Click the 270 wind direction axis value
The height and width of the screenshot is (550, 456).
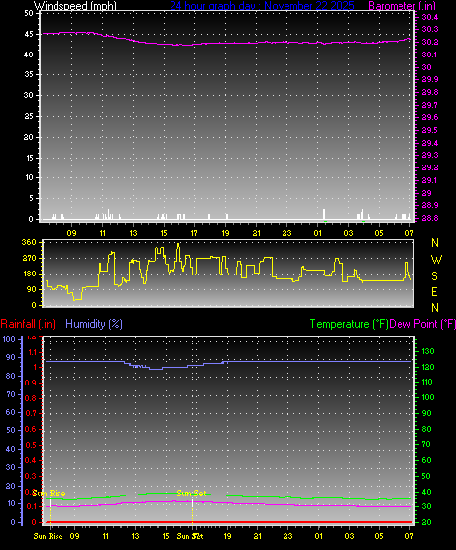[29, 258]
